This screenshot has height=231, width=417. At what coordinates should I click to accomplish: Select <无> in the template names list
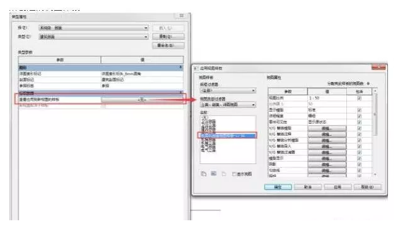[x=204, y=117]
